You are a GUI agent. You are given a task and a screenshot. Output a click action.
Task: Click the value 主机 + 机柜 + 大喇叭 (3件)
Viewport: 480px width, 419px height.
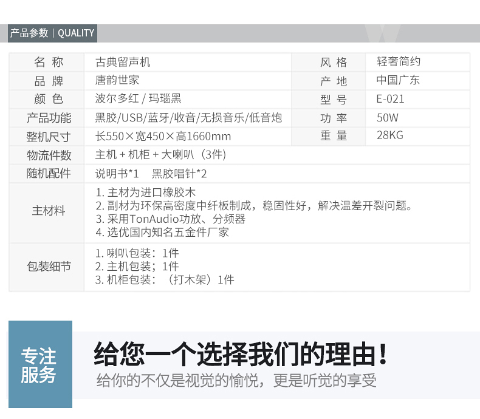160,154
